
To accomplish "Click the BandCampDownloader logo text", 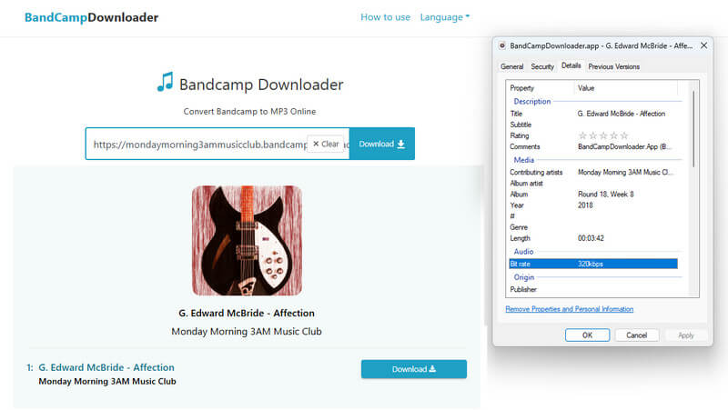I will pyautogui.click(x=92, y=17).
